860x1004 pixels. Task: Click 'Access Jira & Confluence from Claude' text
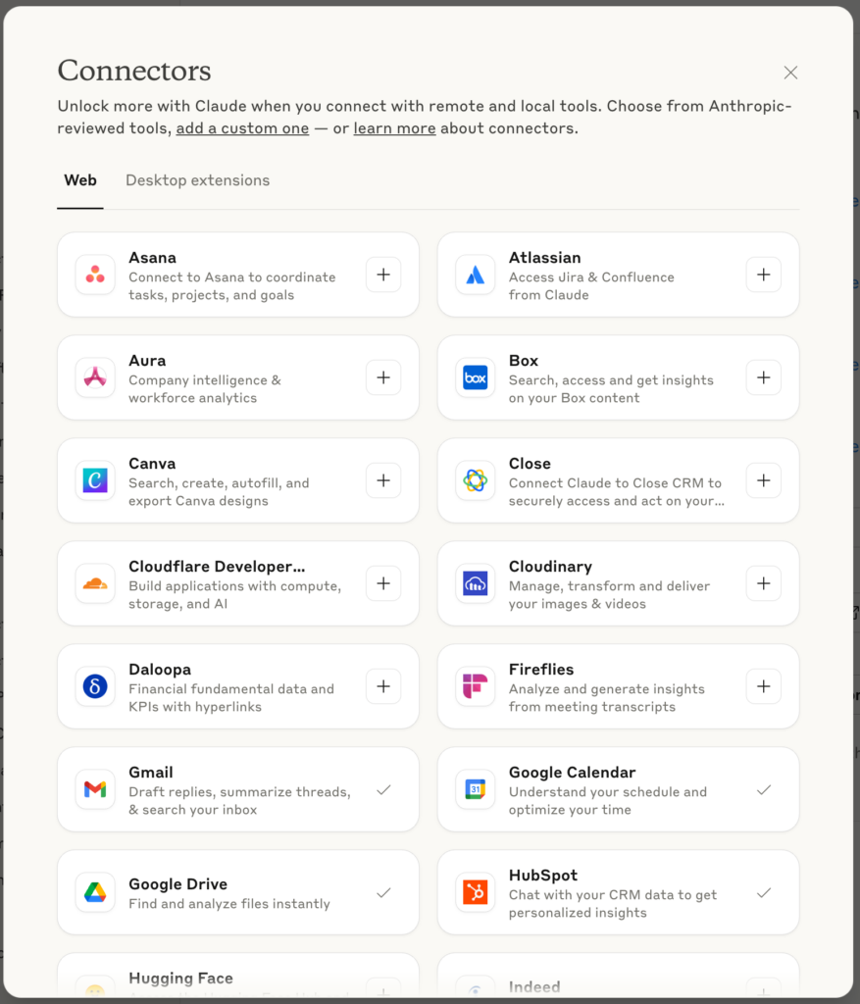[591, 286]
